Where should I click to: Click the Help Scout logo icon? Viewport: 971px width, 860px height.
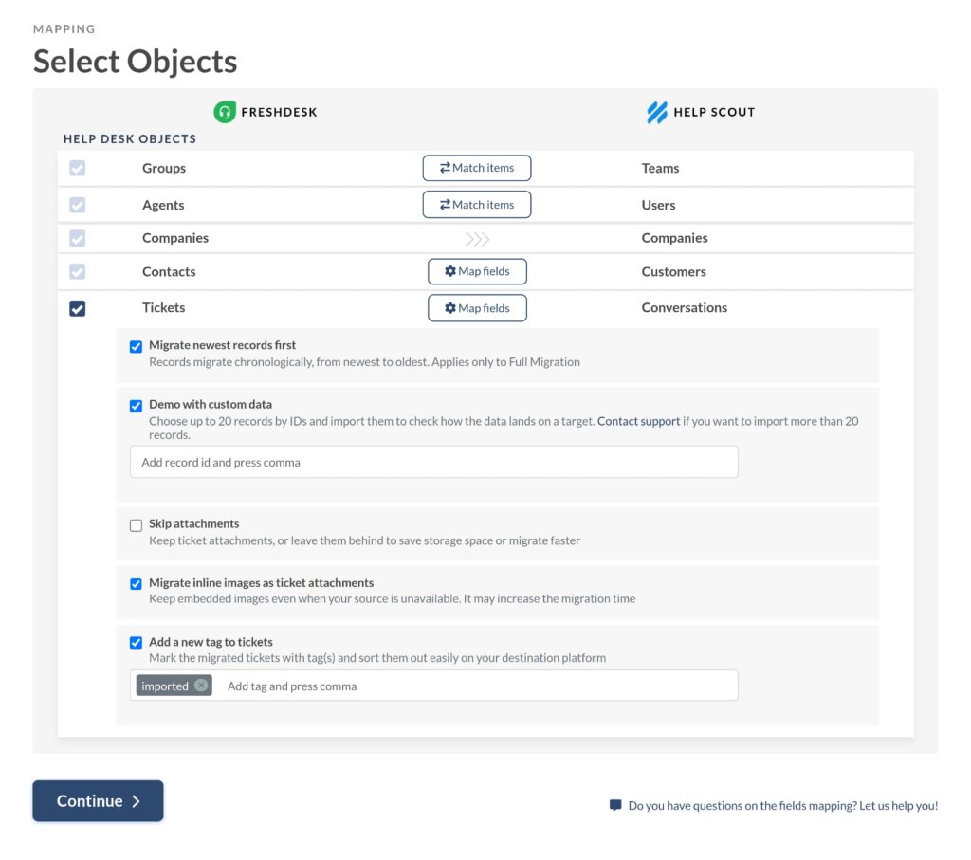(x=655, y=111)
